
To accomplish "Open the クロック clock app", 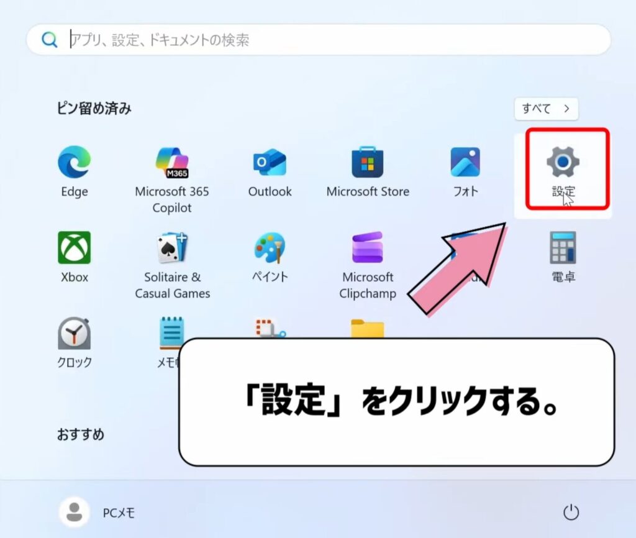I will [74, 334].
